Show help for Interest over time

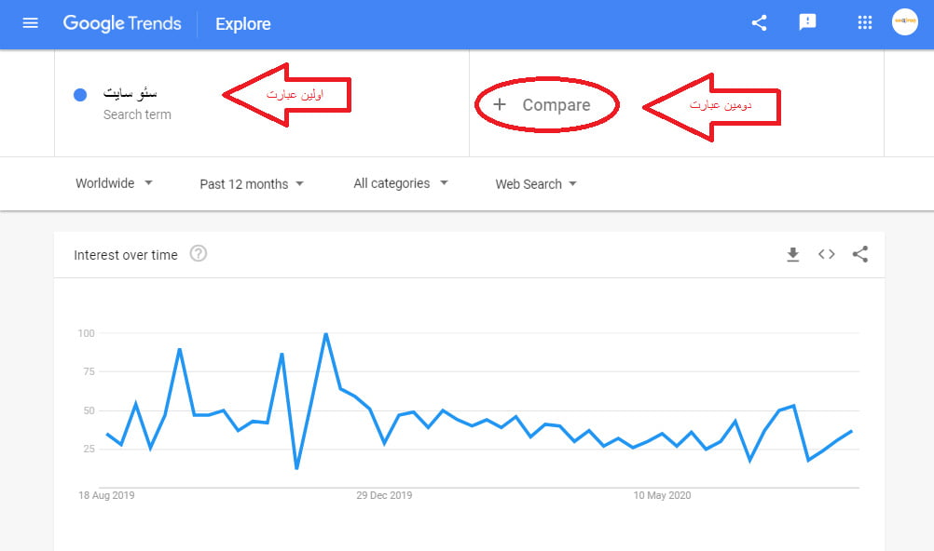(x=199, y=253)
